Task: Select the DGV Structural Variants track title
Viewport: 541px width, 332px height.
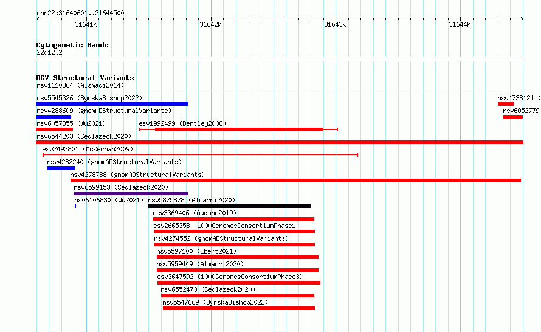Action: pos(85,78)
